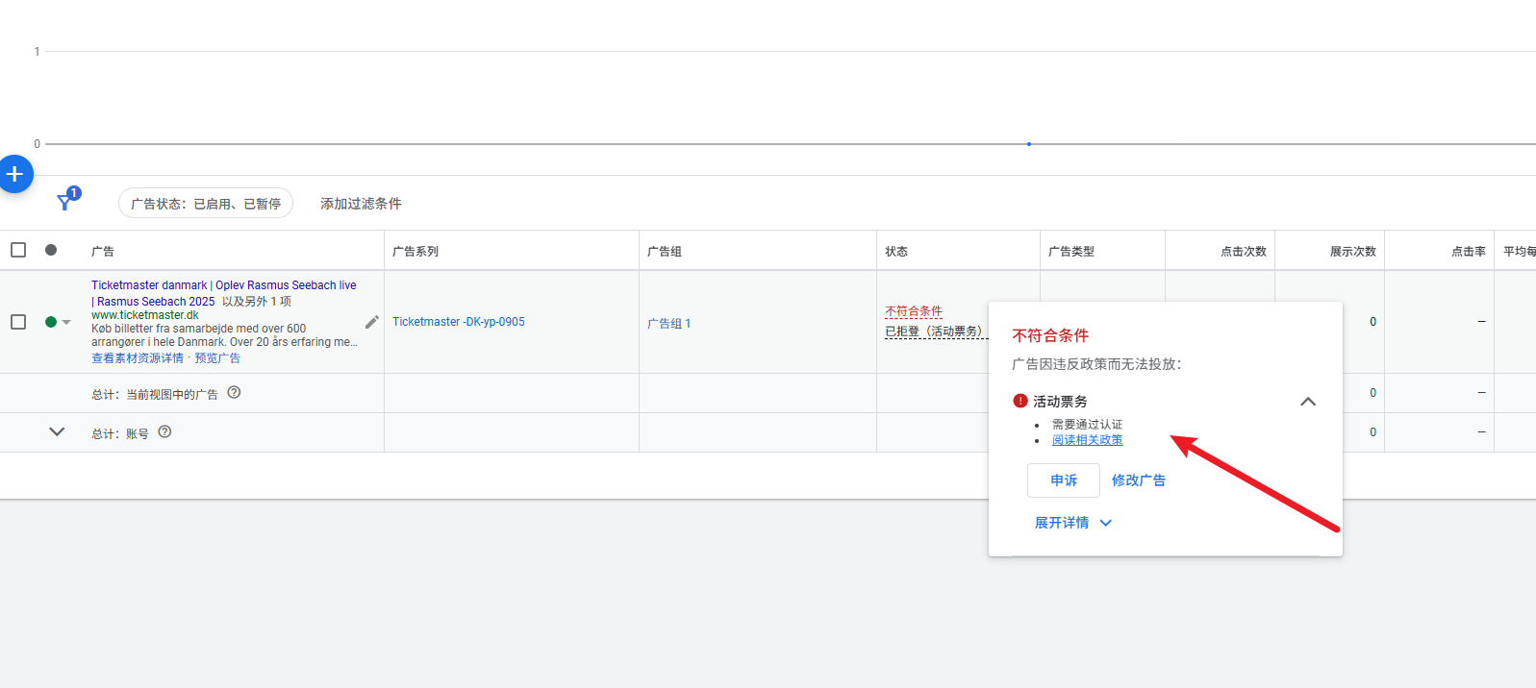1536x688 pixels.
Task: Open the filter funnel icon
Action: point(64,203)
